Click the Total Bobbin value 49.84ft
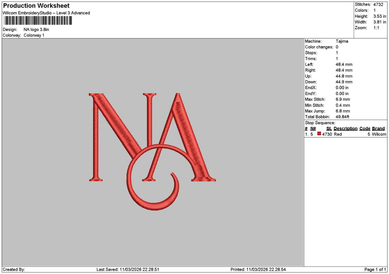The height and width of the screenshot is (274, 389). (x=342, y=117)
